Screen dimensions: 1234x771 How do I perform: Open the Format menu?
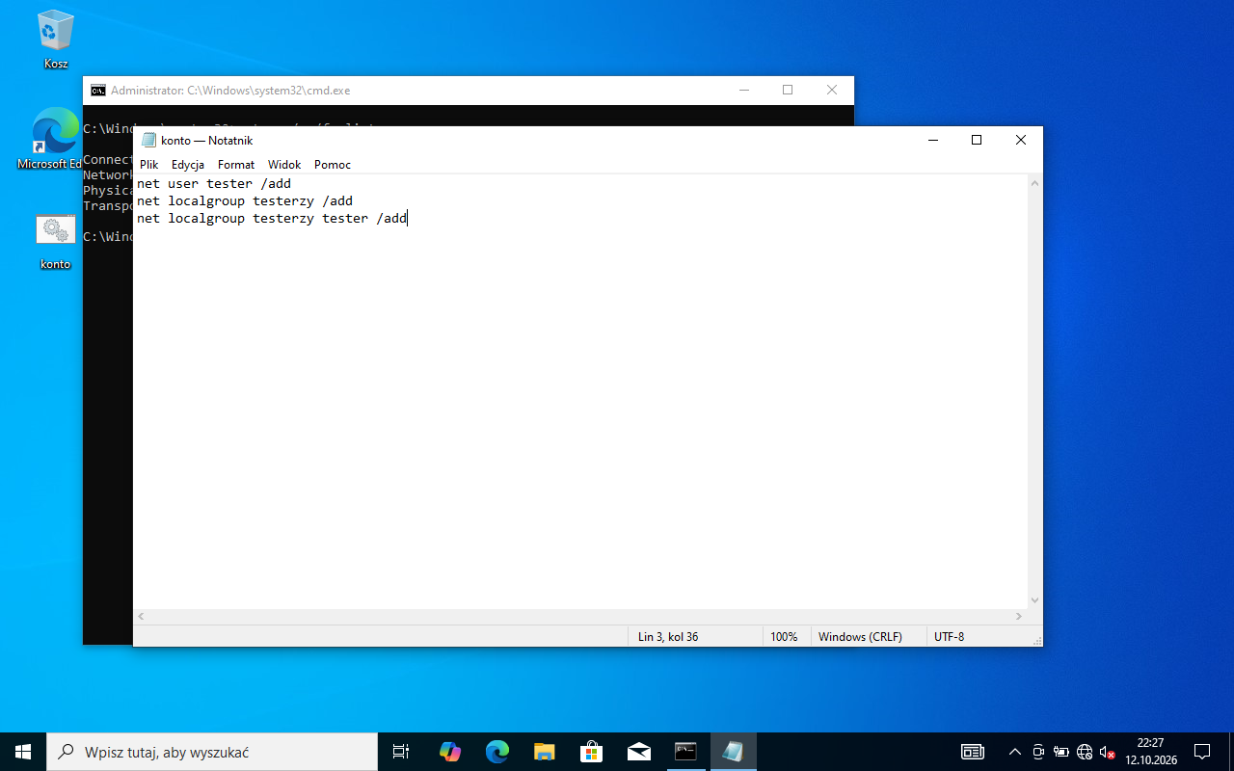[x=236, y=165]
